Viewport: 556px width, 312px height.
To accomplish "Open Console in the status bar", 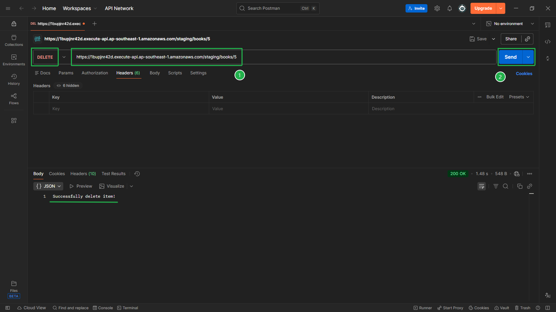I will [103, 308].
